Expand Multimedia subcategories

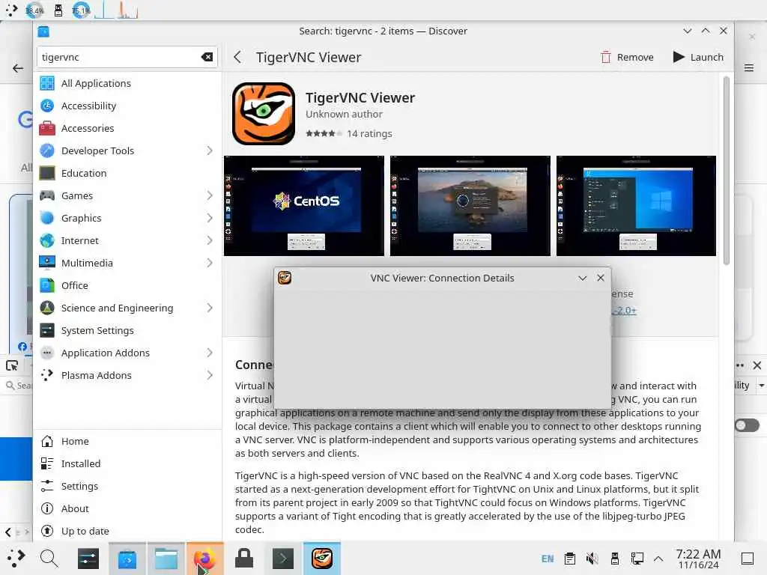210,263
